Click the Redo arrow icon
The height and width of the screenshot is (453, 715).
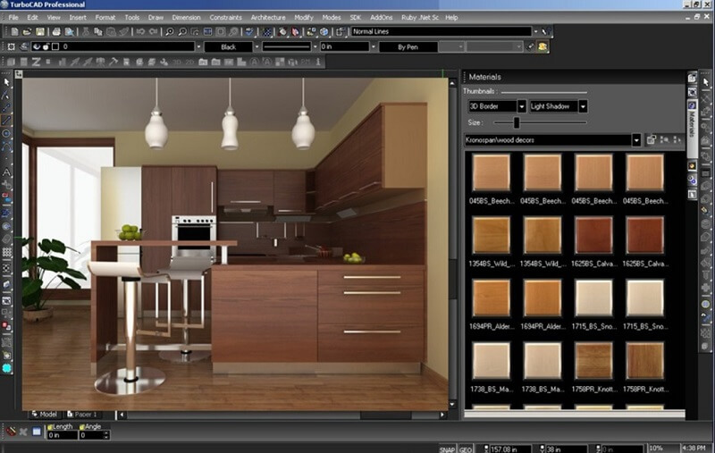click(x=155, y=32)
